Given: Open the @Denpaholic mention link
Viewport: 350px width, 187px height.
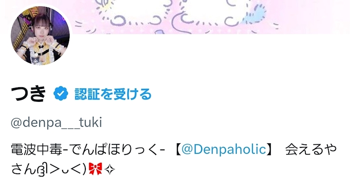Looking at the screenshot, I should click(x=224, y=149).
